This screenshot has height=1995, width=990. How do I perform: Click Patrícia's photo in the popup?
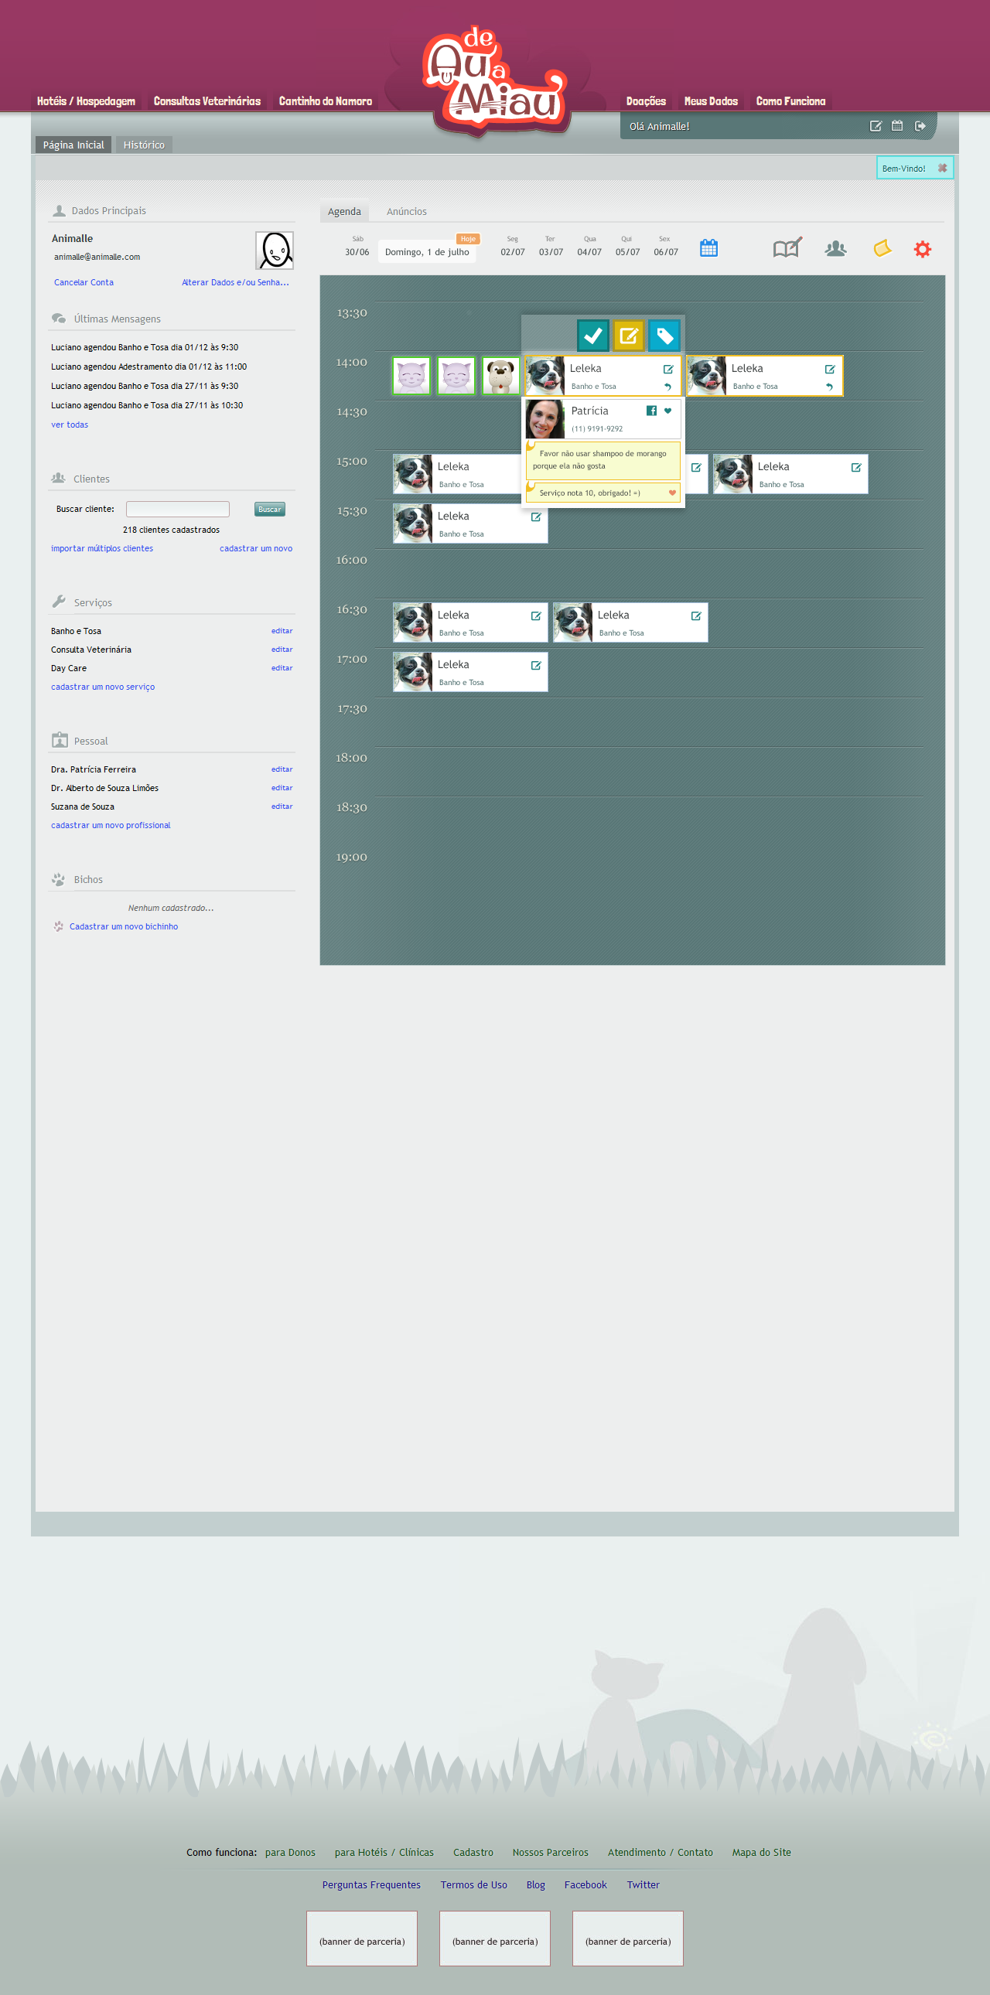click(x=545, y=419)
